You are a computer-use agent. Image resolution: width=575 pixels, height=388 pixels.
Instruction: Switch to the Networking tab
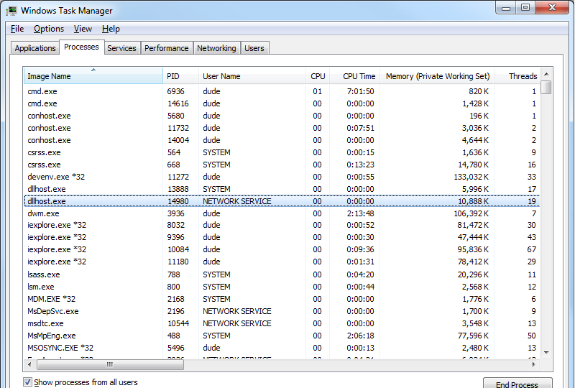click(216, 48)
